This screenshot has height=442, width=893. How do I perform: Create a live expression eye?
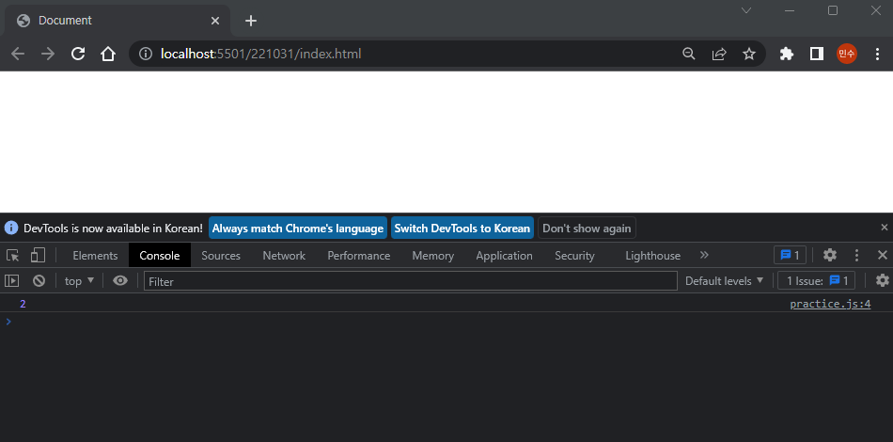click(x=120, y=280)
